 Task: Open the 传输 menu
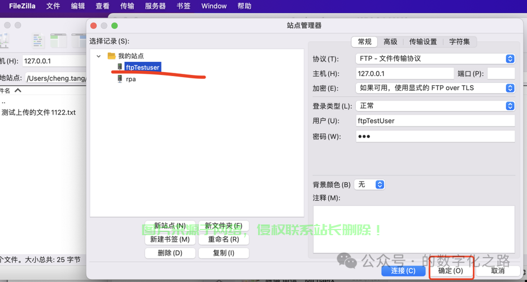click(127, 6)
